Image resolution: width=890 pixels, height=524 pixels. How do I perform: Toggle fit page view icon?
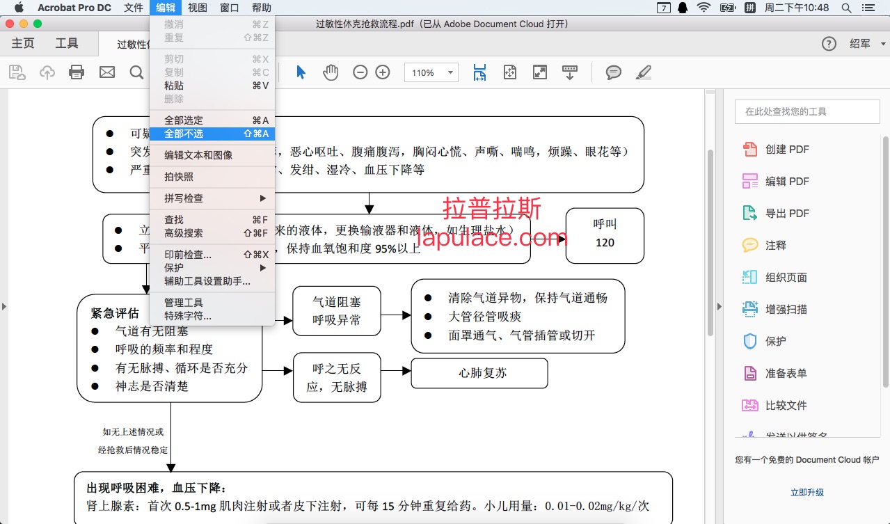510,72
